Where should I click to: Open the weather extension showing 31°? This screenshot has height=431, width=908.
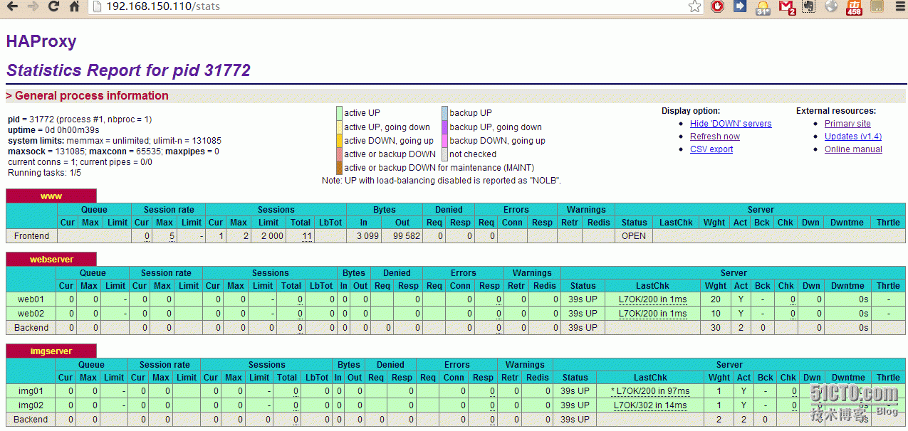click(763, 7)
